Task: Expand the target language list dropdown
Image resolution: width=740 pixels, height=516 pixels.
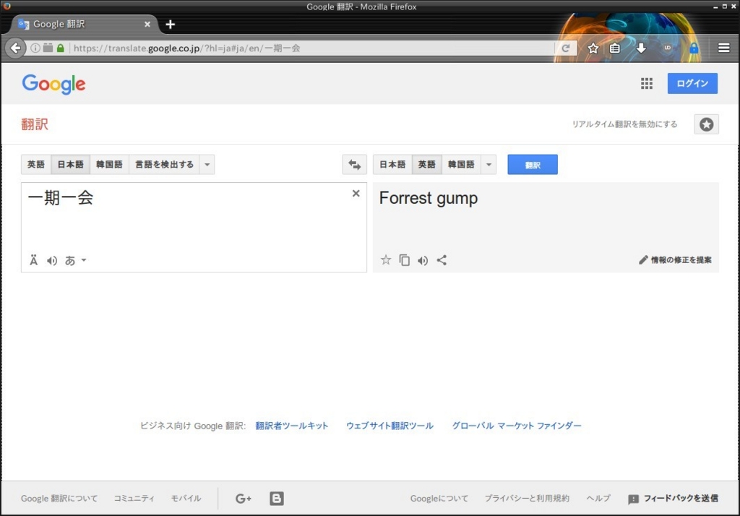Action: [x=489, y=164]
